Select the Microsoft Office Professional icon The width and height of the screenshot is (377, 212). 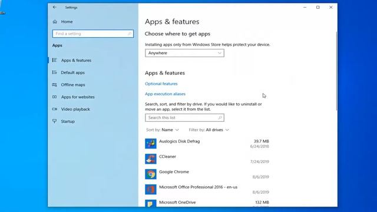pyautogui.click(x=151, y=190)
